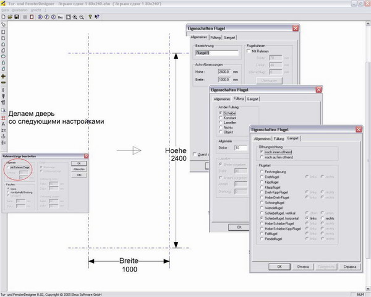Open the Datei menu
The height and width of the screenshot is (297, 371).
point(5,11)
